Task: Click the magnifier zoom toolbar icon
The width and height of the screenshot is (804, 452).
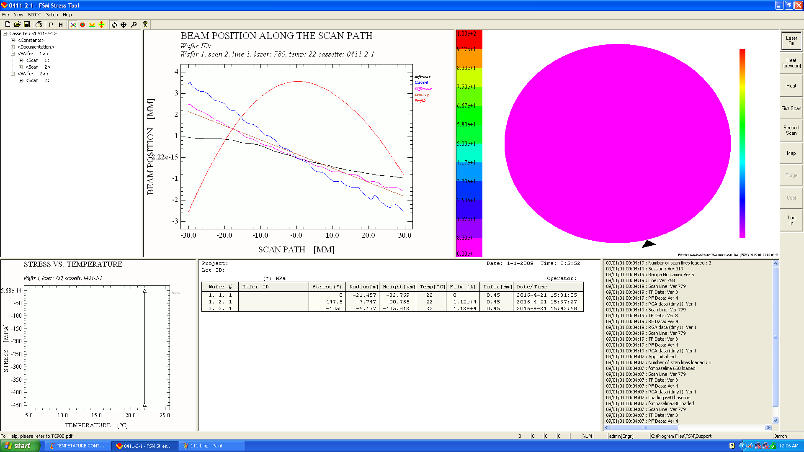Action: (x=134, y=25)
